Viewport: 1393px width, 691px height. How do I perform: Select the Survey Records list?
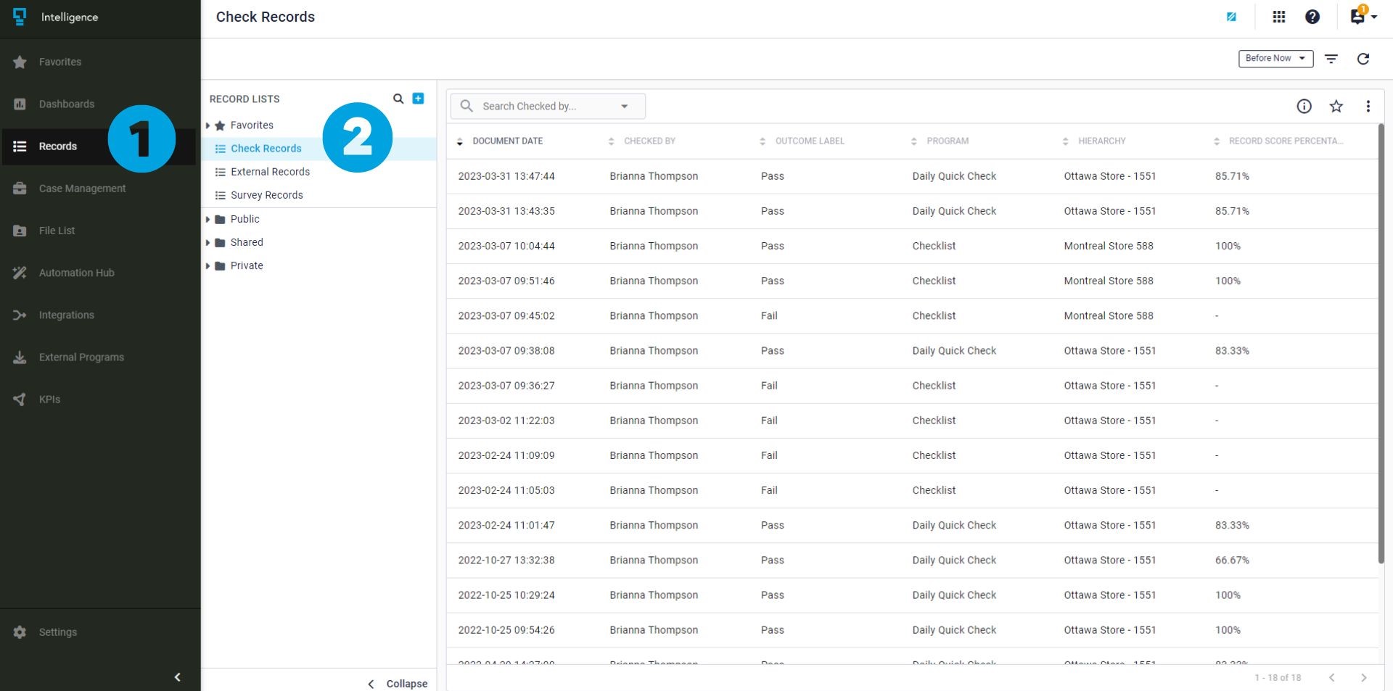tap(266, 195)
